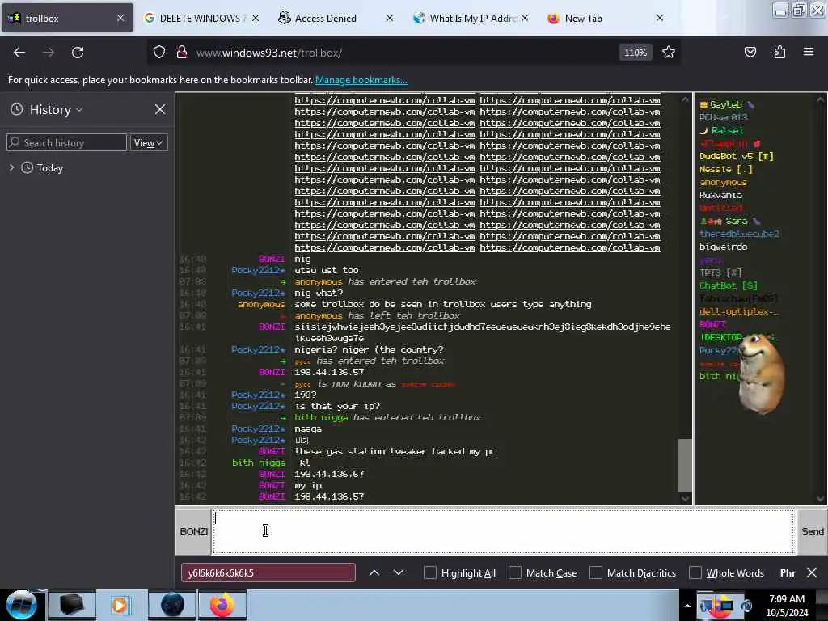
Task: Enable the Match Diacritics checkbox
Action: 596,572
